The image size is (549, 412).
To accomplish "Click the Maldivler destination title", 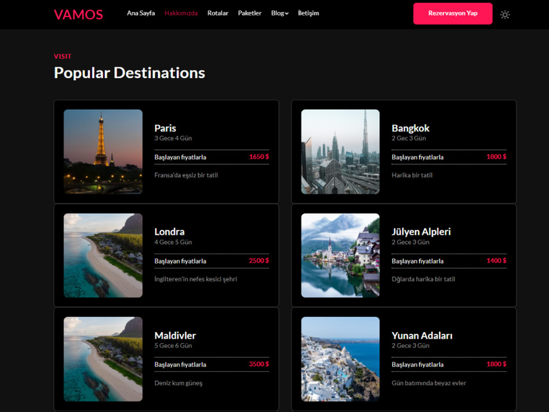I will pyautogui.click(x=175, y=335).
